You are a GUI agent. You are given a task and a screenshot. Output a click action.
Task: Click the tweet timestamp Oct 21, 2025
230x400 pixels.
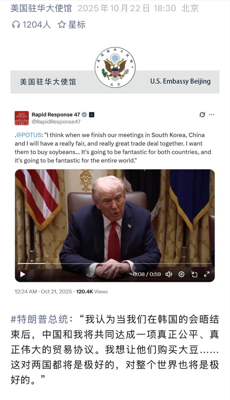point(56,291)
